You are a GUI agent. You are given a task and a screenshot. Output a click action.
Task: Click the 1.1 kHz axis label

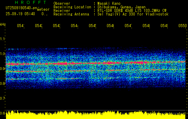(x=3, y=39)
